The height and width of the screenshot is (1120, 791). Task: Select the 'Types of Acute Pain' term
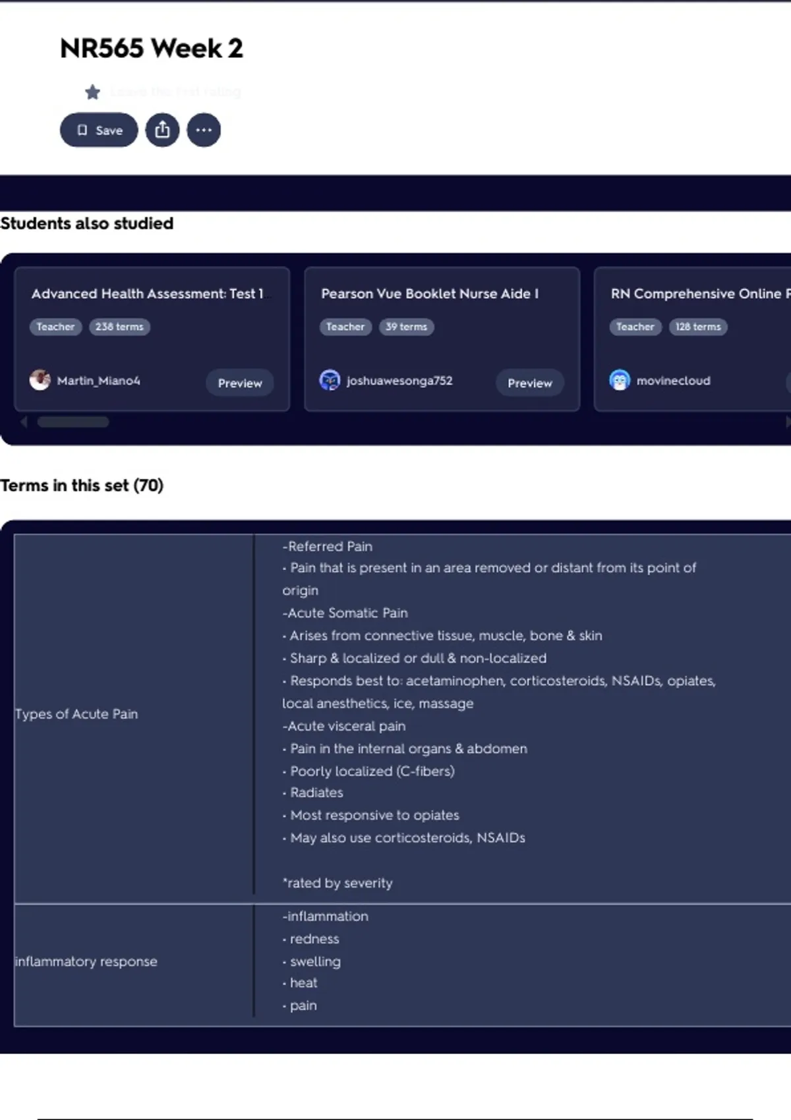[x=76, y=714]
